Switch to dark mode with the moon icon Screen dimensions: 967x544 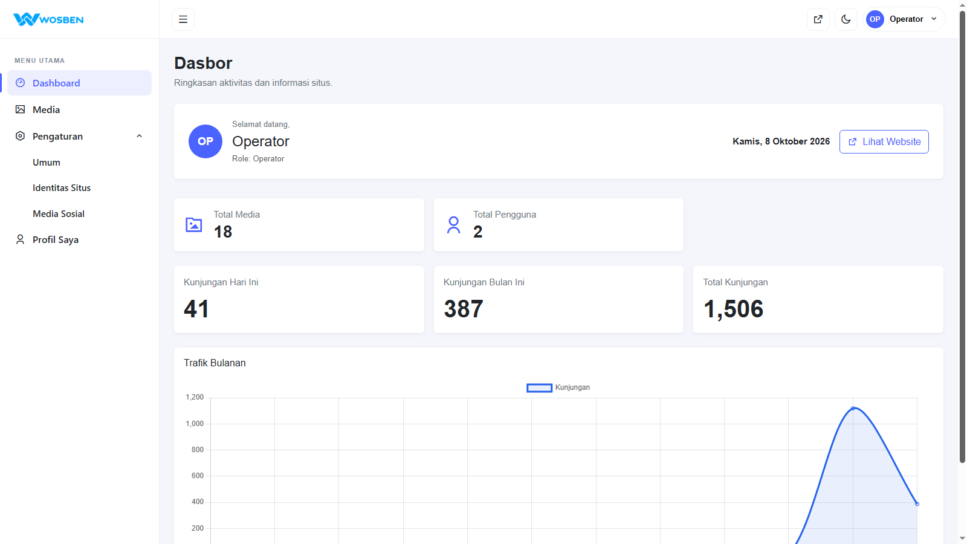(846, 19)
